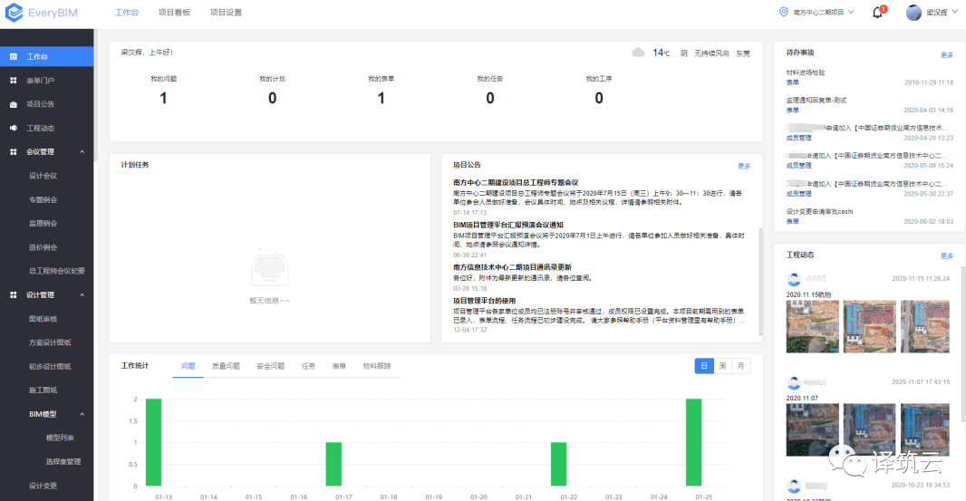Screen dimensions: 966x501
Task: Click the 项目公告 sidebar icon
Action: (13, 104)
